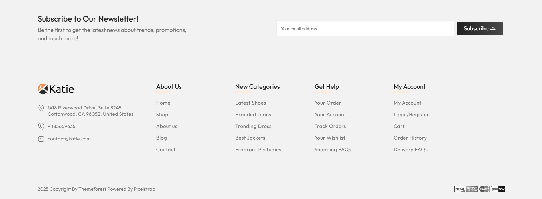
Task: Click the MasterCard payment icon
Action: pos(484,189)
